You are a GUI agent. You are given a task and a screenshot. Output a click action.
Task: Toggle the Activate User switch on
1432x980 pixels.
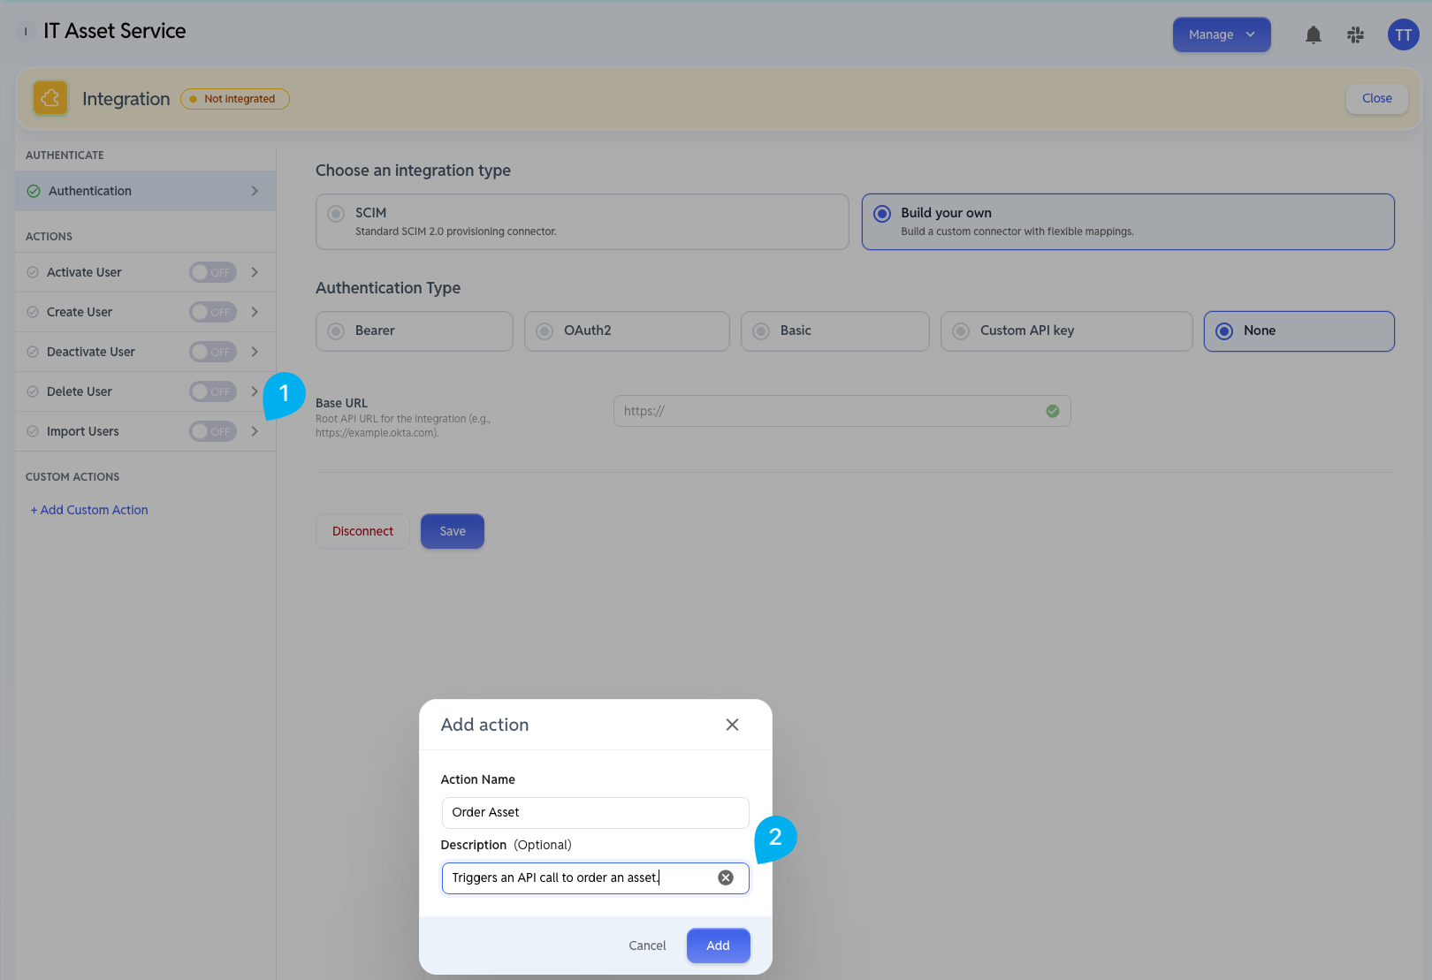[213, 272]
